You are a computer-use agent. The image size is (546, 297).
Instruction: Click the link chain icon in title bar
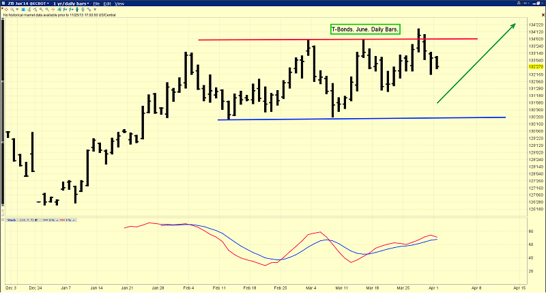point(524,3)
